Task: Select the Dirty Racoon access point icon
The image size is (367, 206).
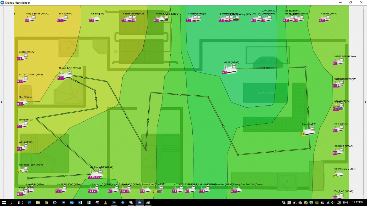Action: point(31,19)
